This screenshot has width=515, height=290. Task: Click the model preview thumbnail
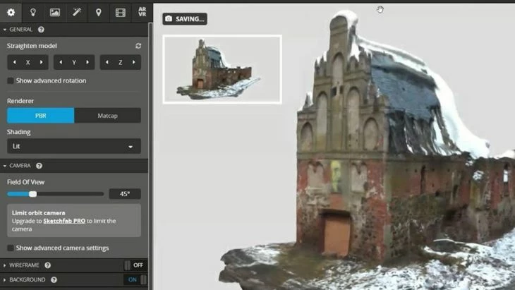tap(222, 69)
